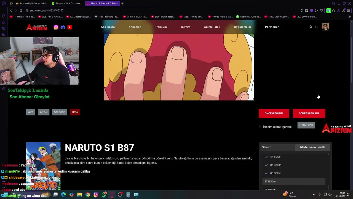The width and height of the screenshot is (353, 199).
Task: Add page to bookmarks heart icon
Action: [321, 11]
